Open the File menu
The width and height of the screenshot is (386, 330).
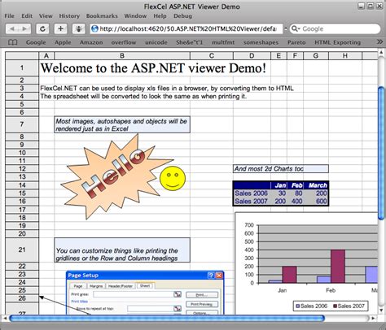9,16
